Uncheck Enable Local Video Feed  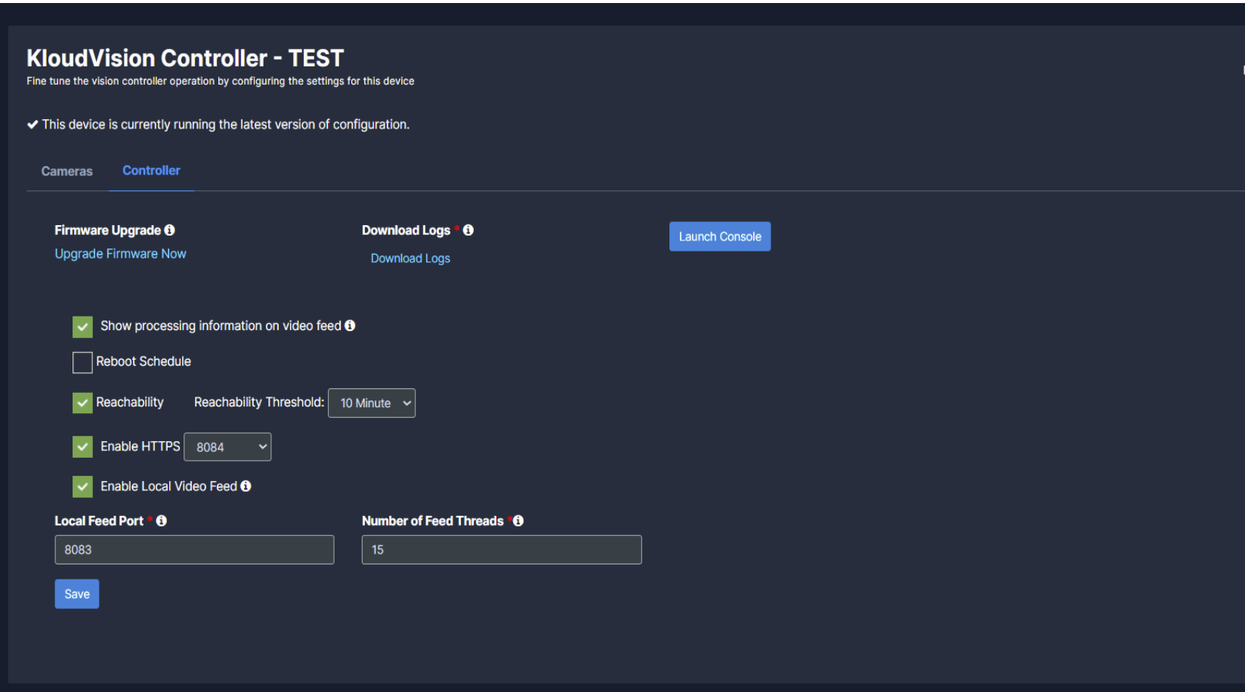click(82, 487)
